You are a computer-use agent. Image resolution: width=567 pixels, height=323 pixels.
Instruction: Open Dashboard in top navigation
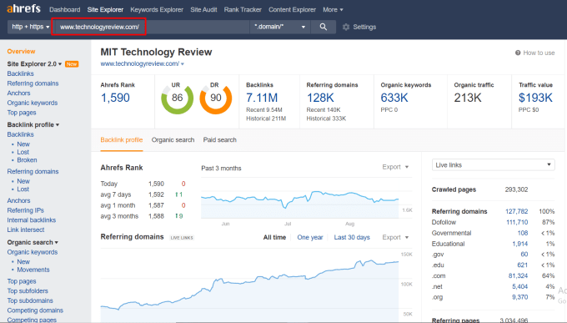pos(65,10)
